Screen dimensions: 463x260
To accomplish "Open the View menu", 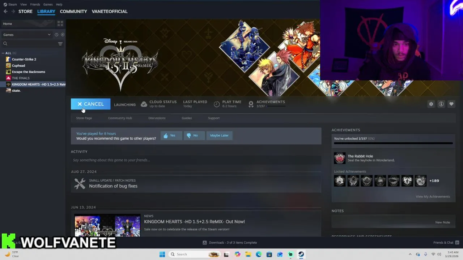I will pos(24,4).
